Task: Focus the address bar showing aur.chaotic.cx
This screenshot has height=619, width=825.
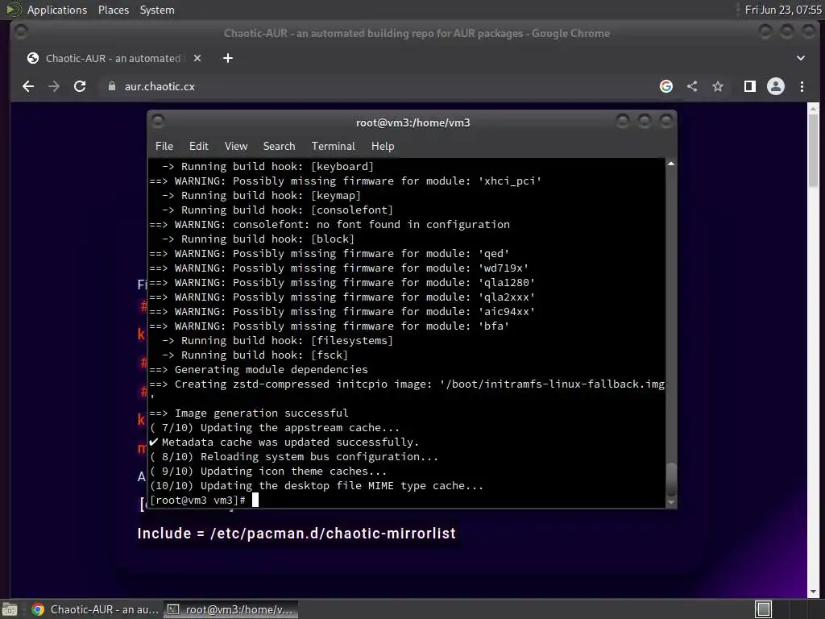Action: 379,86
